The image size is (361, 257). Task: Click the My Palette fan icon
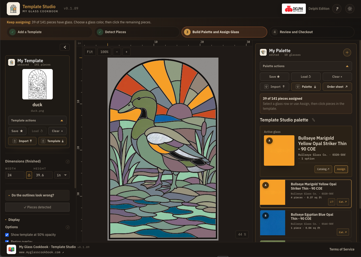(x=263, y=52)
